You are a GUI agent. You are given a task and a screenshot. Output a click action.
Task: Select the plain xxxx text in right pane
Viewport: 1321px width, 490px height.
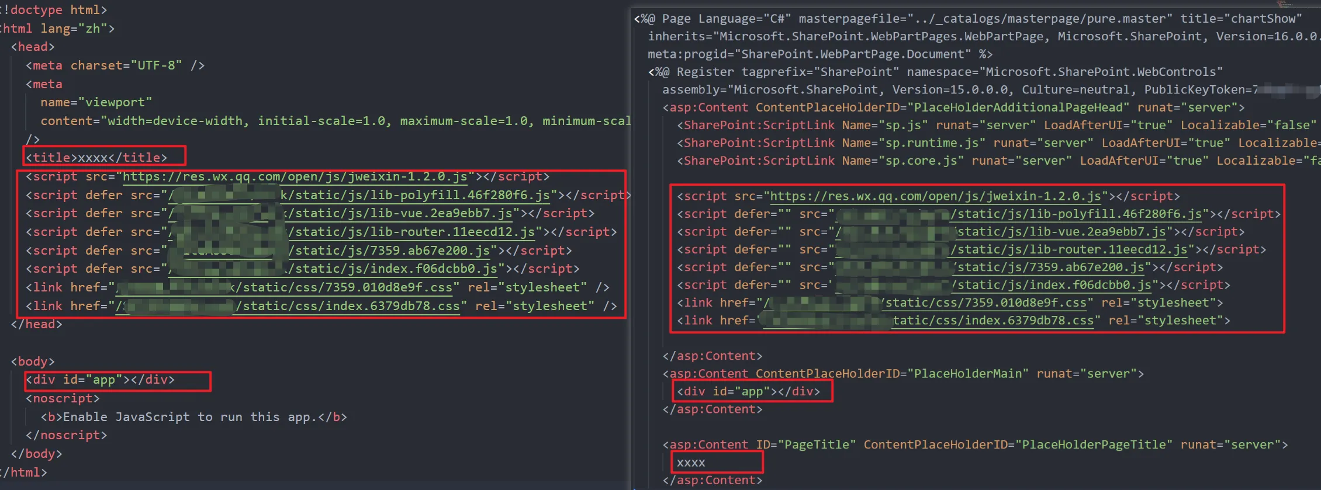point(691,463)
